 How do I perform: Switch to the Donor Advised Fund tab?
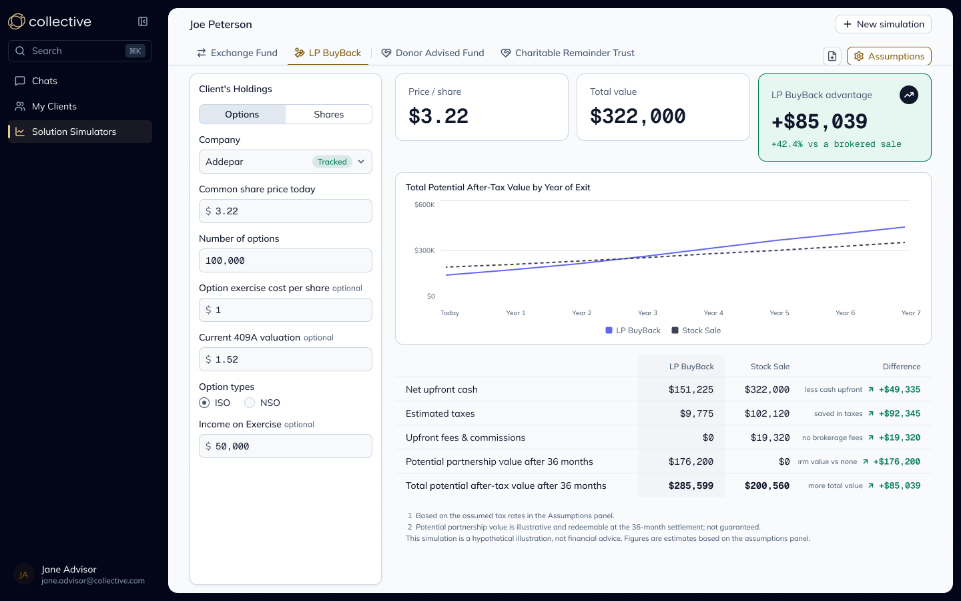pos(432,53)
